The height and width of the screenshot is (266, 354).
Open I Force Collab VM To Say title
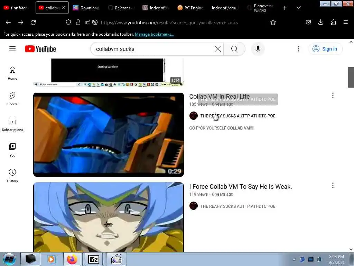(x=241, y=187)
